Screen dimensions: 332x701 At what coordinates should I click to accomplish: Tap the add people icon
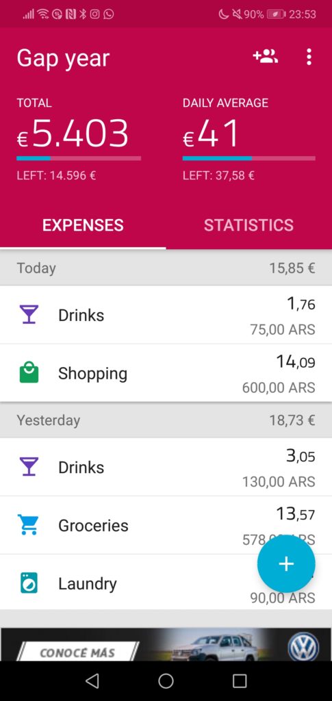pos(266,57)
